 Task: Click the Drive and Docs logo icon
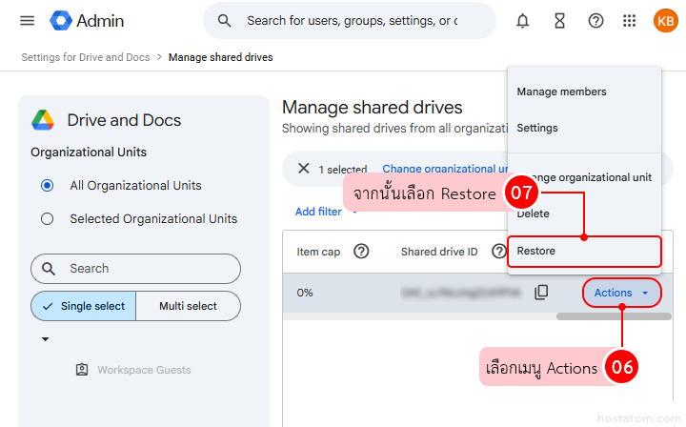(x=43, y=120)
